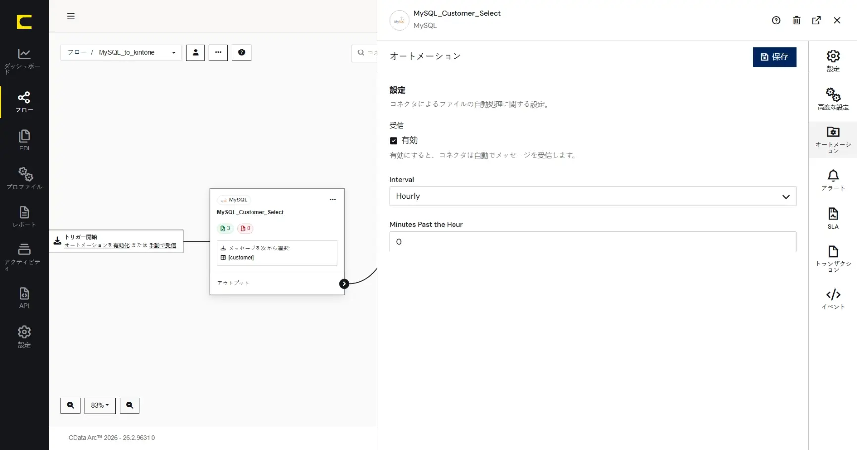The width and height of the screenshot is (857, 450).
Task: Click the flow help question mark button
Action: (x=242, y=52)
